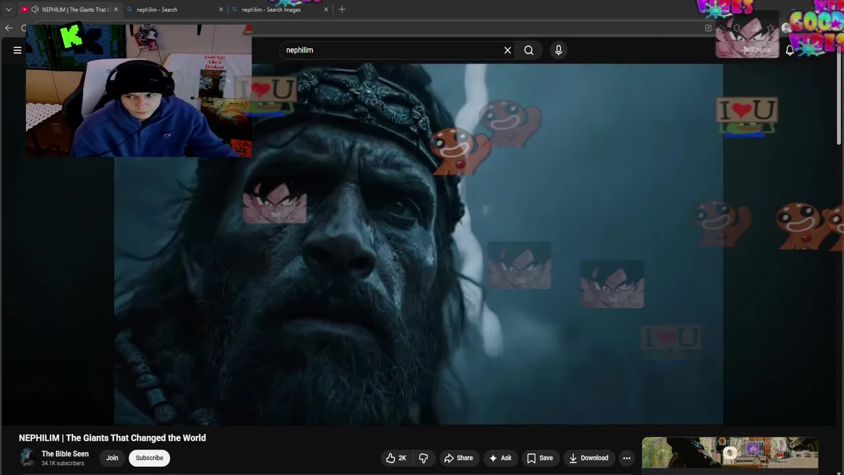
Task: Download the video
Action: [x=588, y=458]
